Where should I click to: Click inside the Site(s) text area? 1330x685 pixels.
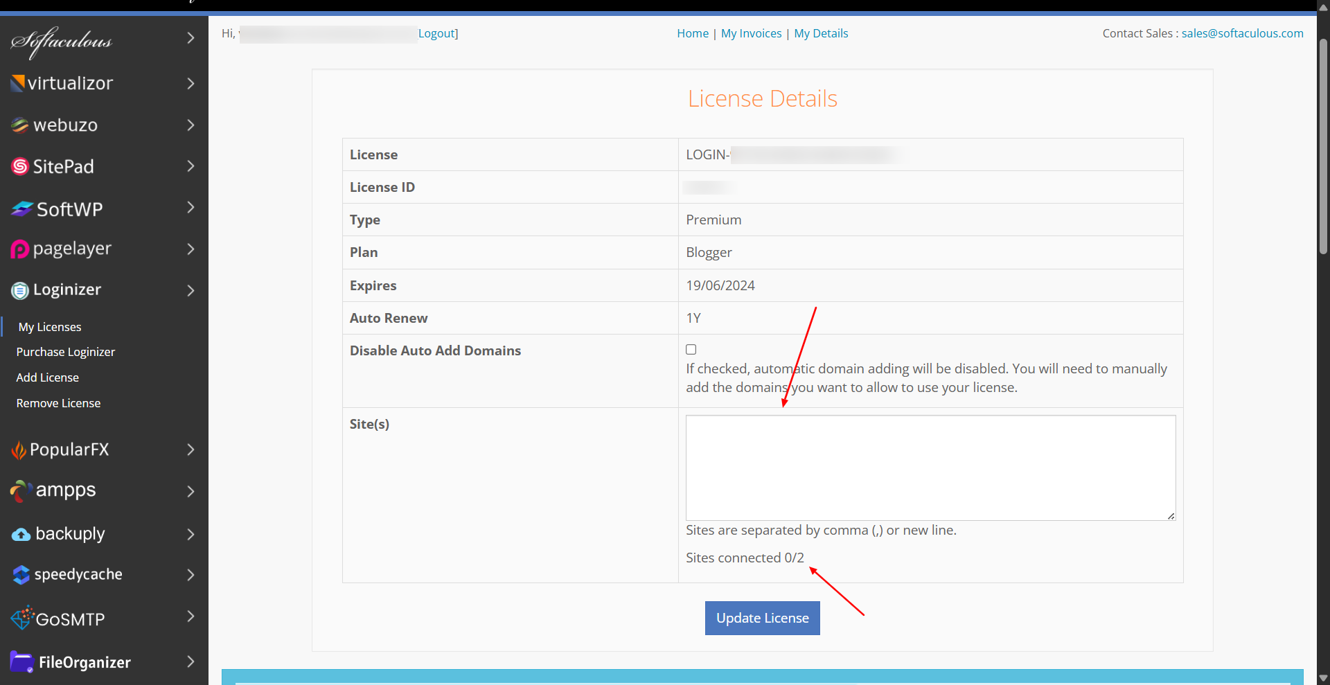coord(930,468)
